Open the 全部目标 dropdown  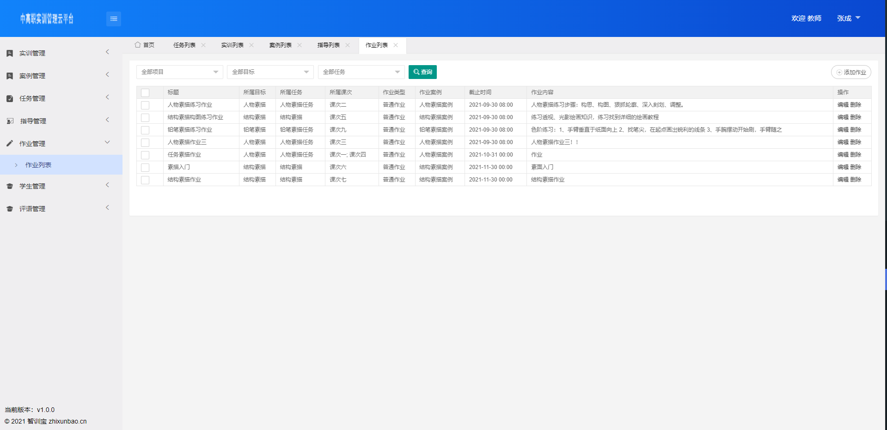pos(270,72)
